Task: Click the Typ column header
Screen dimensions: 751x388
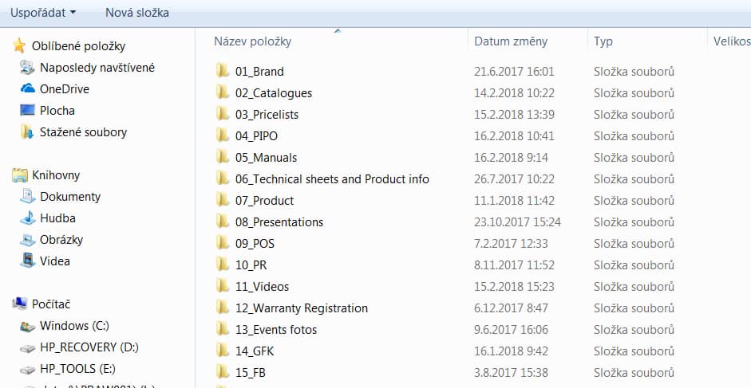Action: (603, 41)
